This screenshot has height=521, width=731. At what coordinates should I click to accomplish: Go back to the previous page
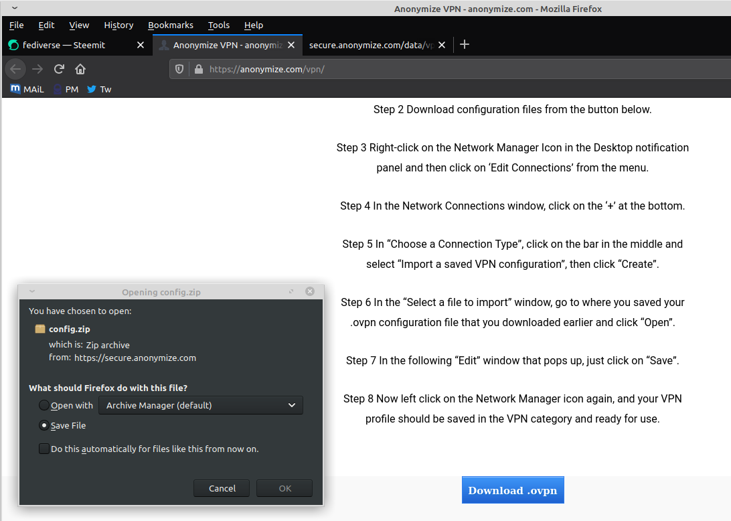(x=15, y=69)
